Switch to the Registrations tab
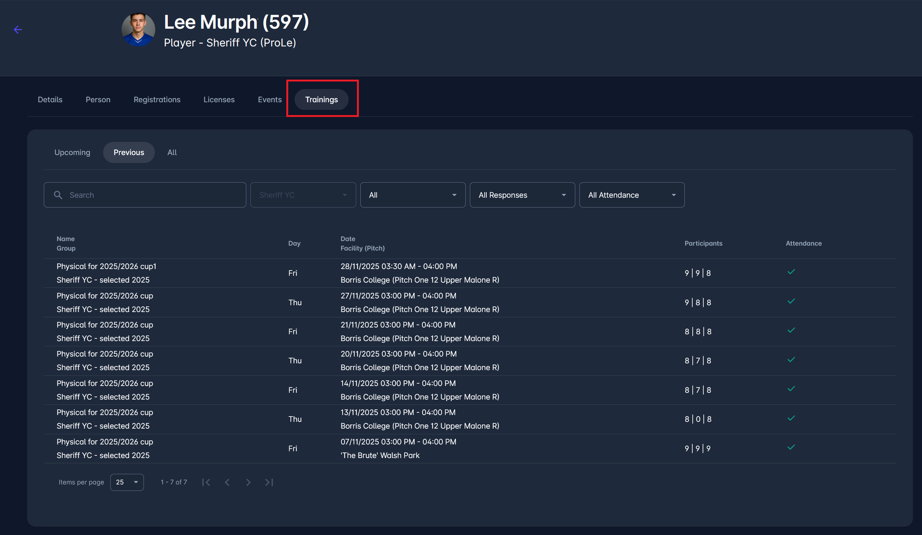 (x=157, y=100)
